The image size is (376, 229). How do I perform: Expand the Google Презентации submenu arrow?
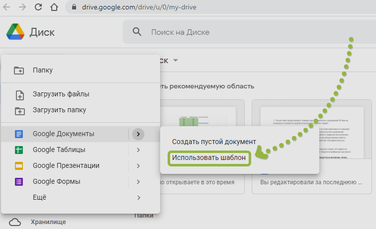point(138,165)
